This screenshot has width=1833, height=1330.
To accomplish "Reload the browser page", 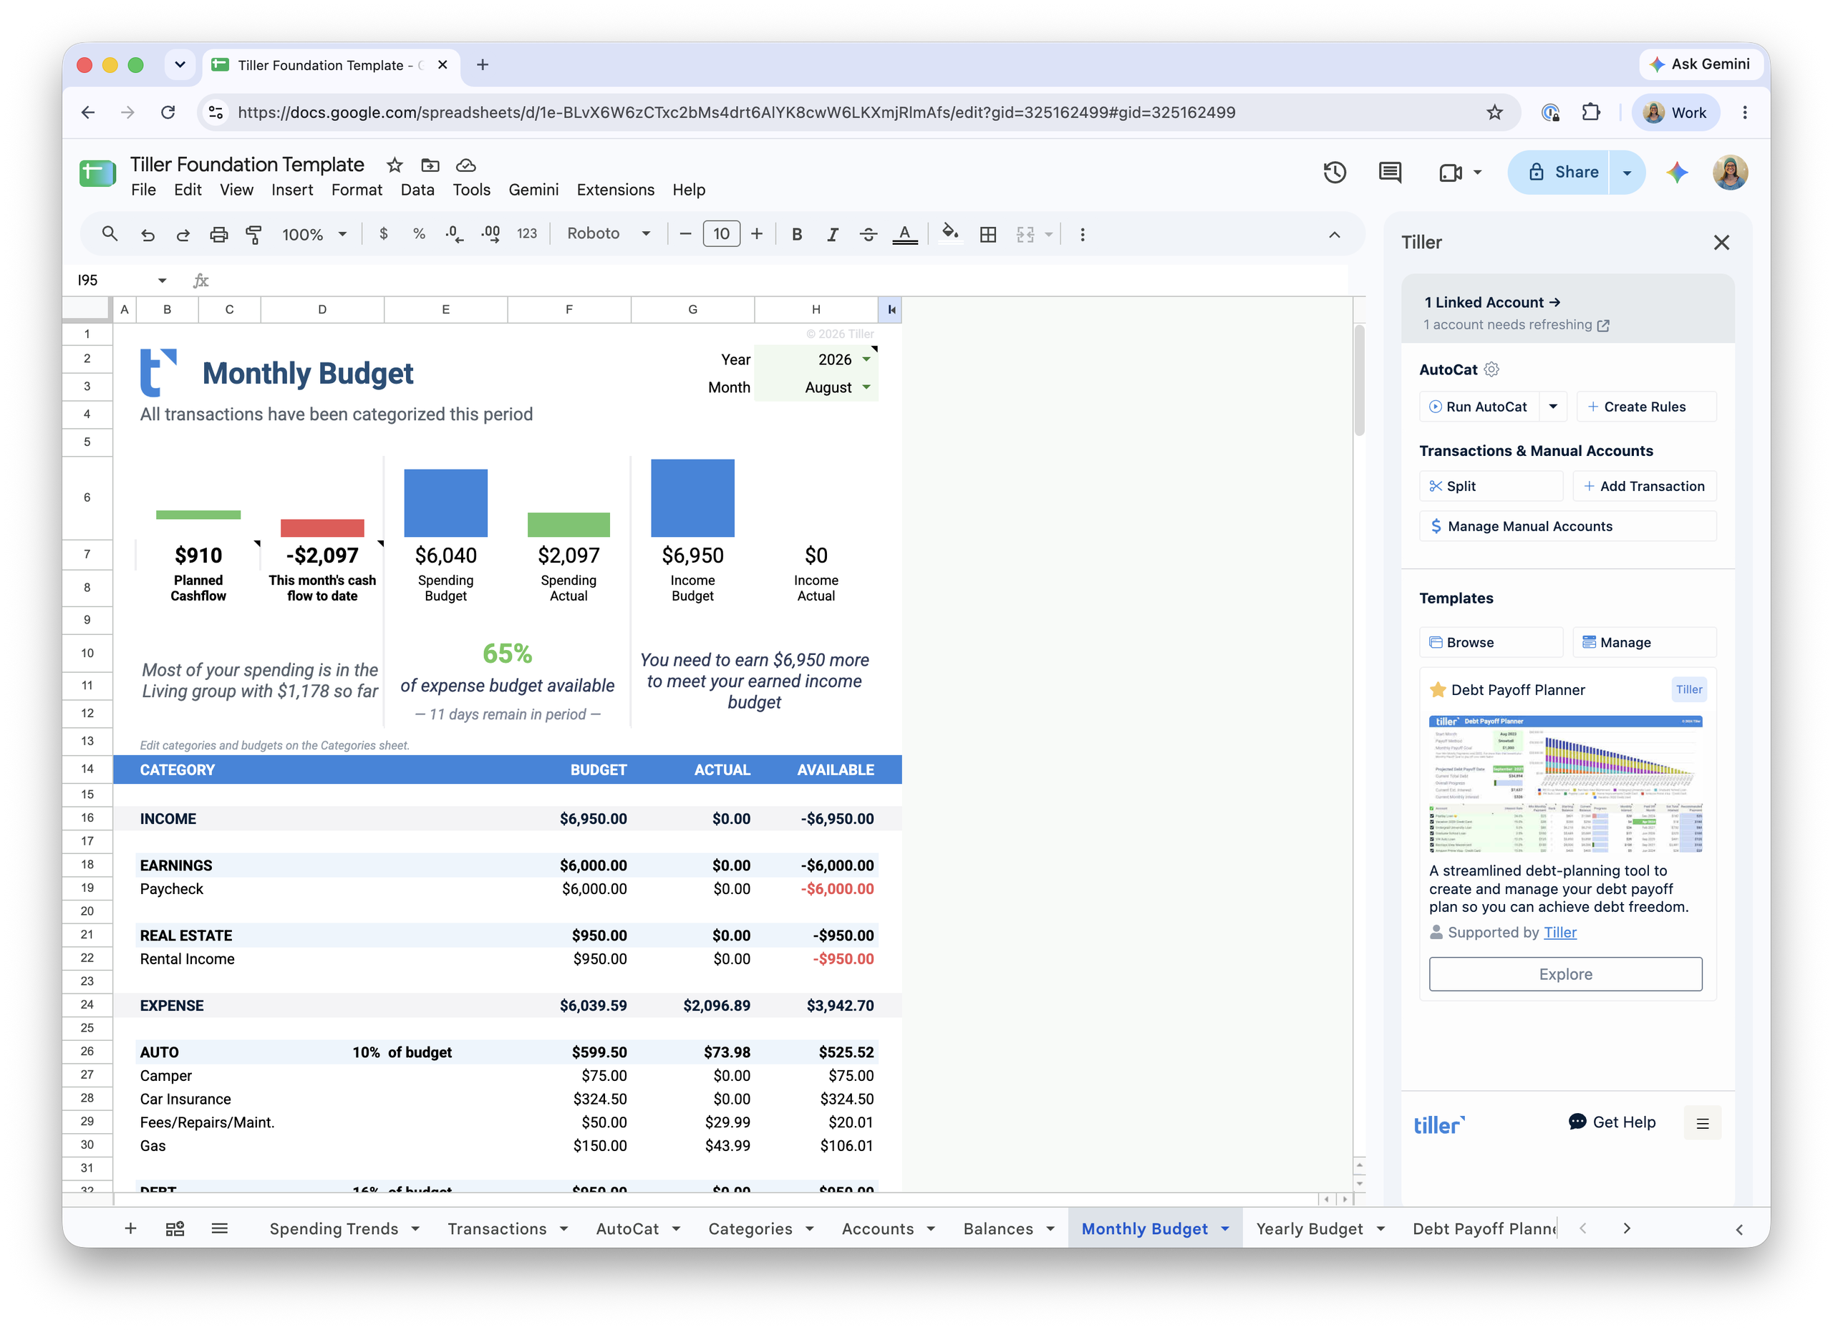I will coord(168,112).
